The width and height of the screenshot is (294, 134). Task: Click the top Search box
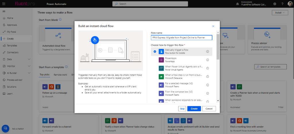(x=150, y=4)
